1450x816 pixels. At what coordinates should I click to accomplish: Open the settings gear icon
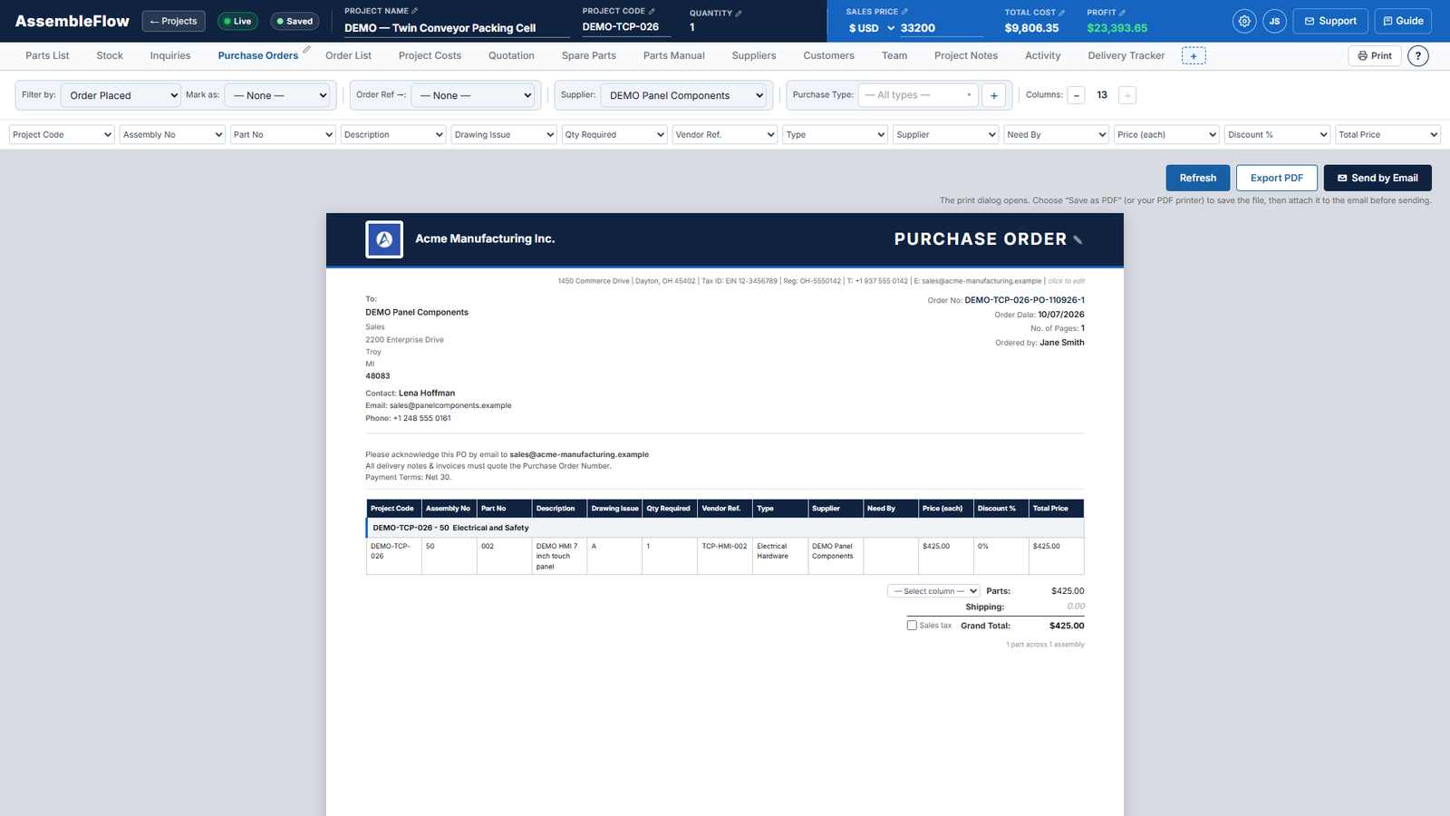1244,21
